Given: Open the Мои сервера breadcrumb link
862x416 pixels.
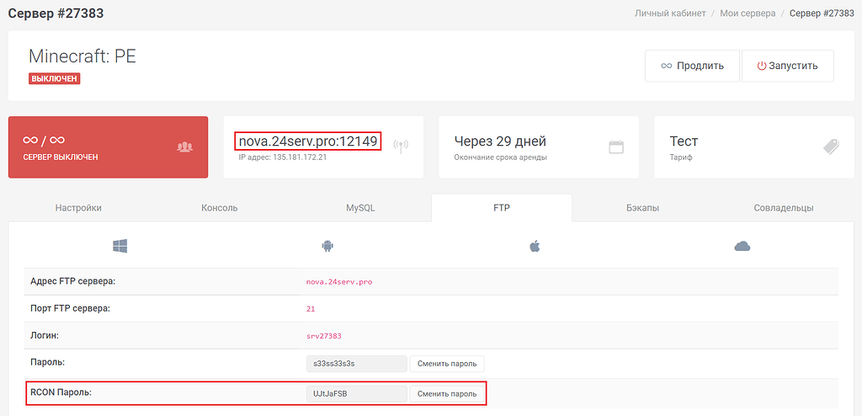Looking at the screenshot, I should click(x=748, y=13).
